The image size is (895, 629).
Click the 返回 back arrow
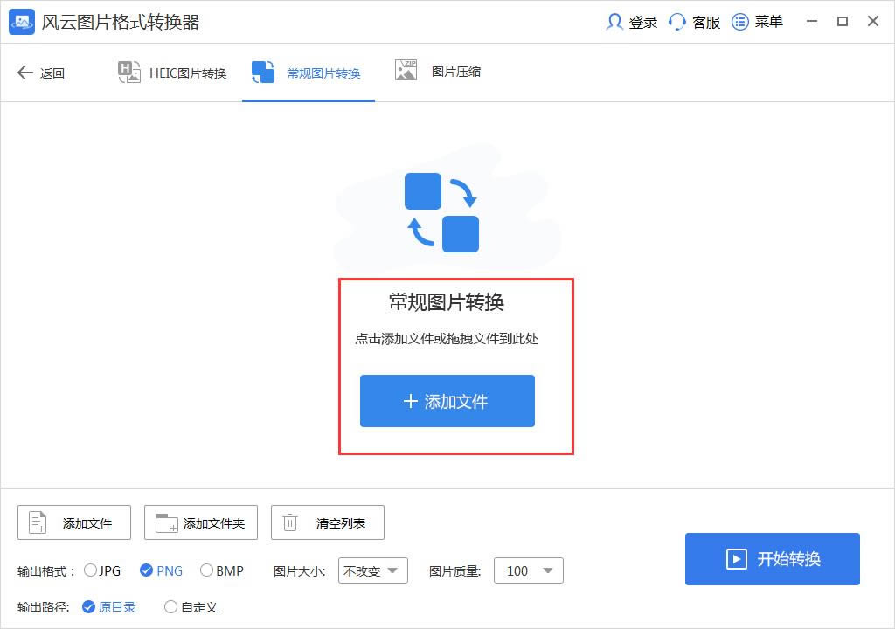[x=25, y=73]
